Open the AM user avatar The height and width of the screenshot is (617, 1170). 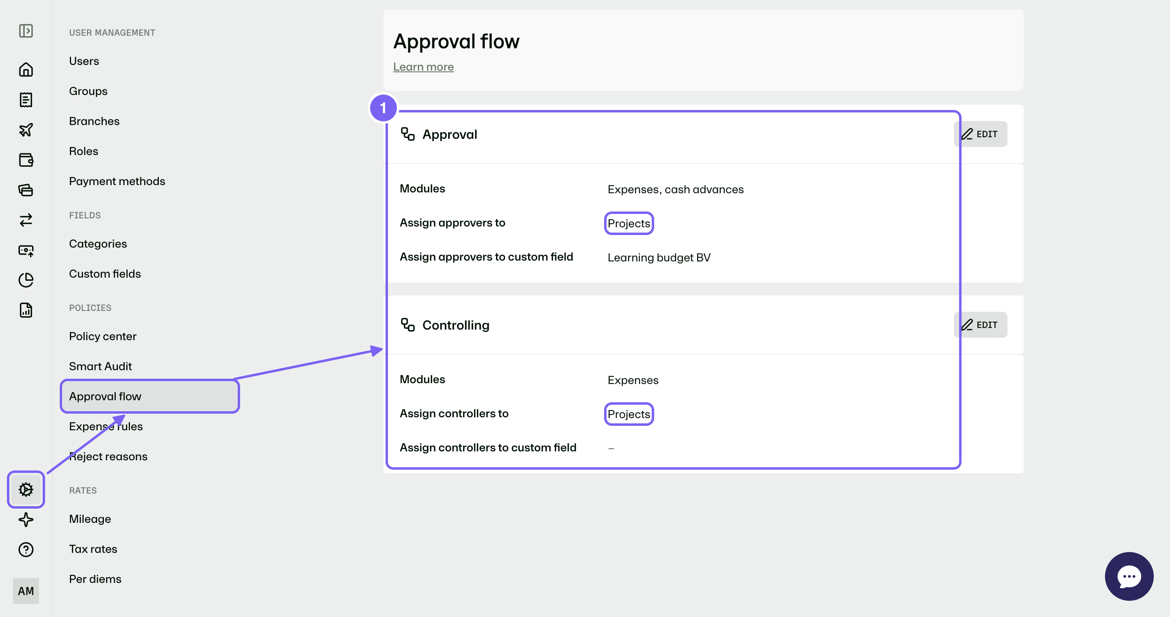(26, 591)
